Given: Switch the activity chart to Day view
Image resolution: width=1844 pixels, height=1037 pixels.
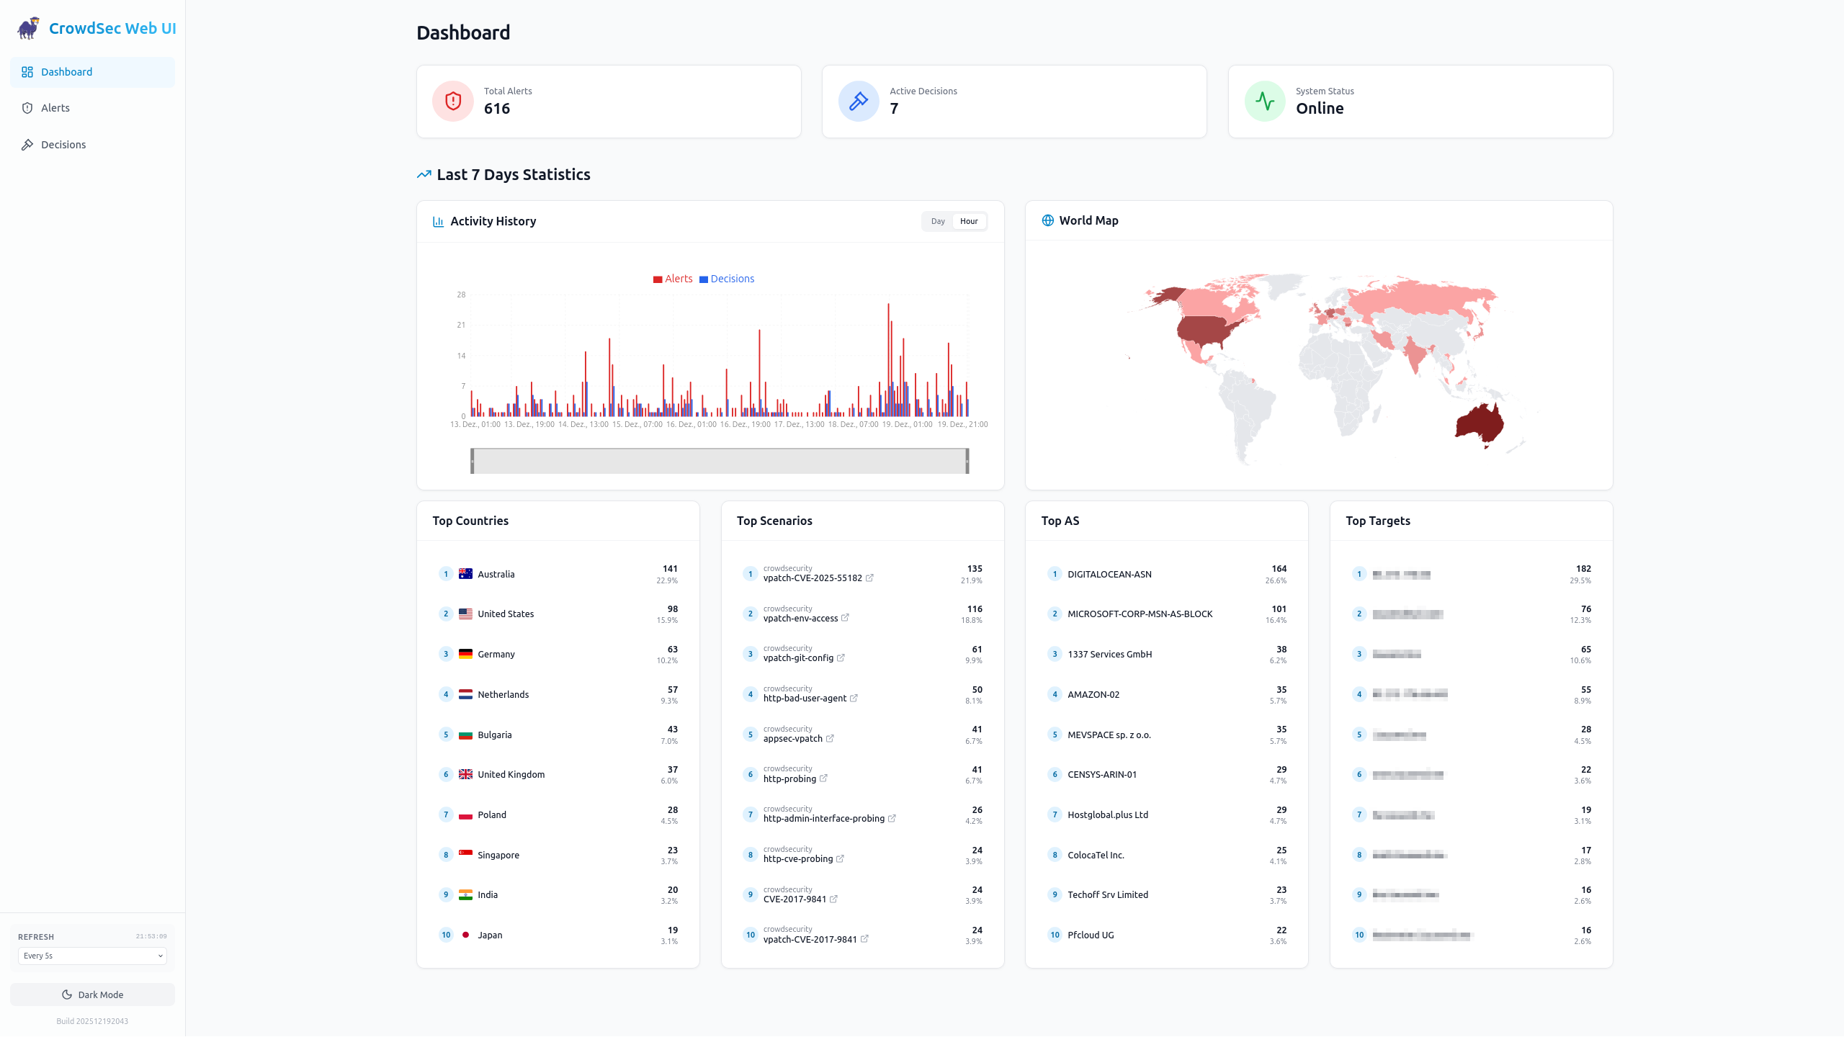Looking at the screenshot, I should coord(938,221).
